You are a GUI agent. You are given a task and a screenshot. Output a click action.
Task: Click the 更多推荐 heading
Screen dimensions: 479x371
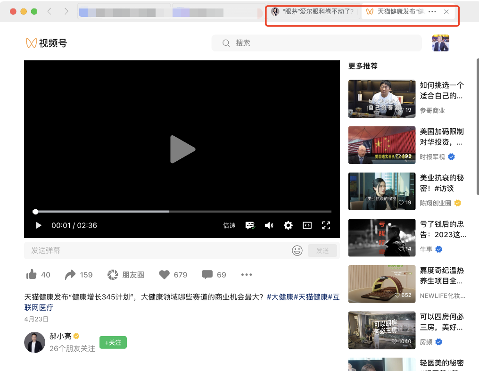click(363, 66)
